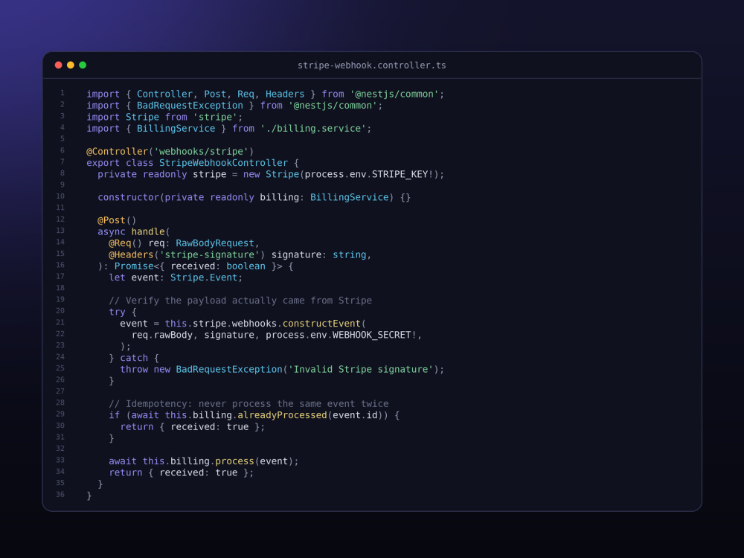Click the 'stripe' module string on line 3
This screenshot has height=558, width=744.
click(215, 117)
